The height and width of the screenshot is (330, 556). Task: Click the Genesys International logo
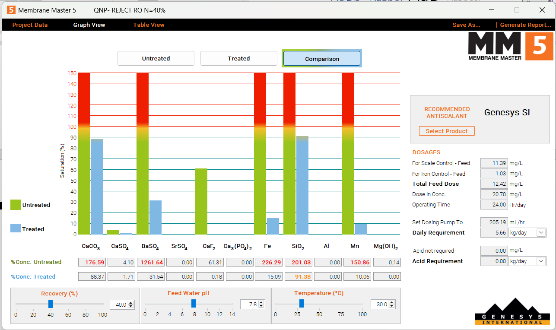(508, 311)
